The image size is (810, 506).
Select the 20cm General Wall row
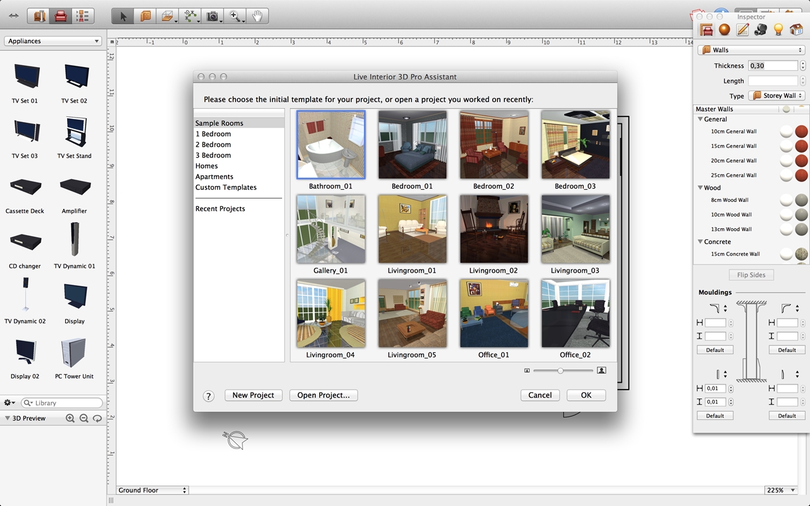pyautogui.click(x=751, y=161)
